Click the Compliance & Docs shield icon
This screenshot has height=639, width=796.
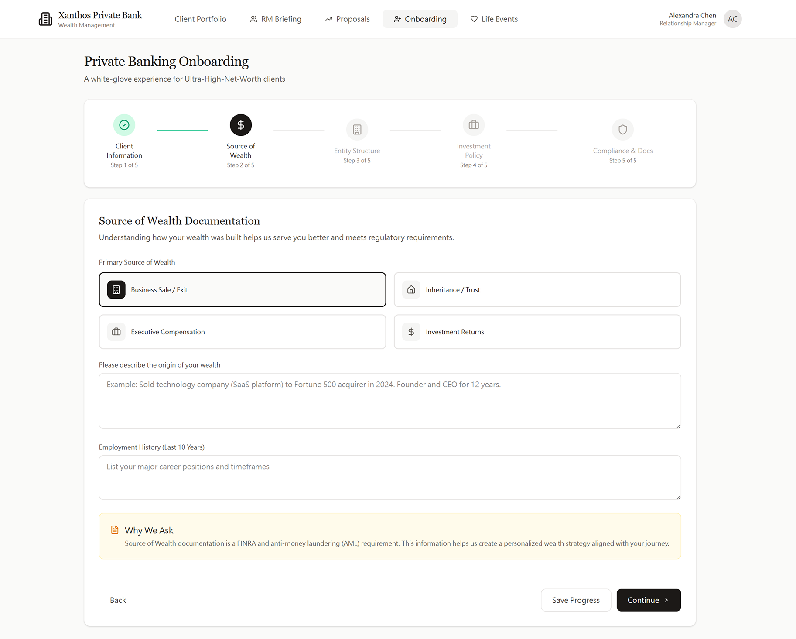(x=622, y=129)
